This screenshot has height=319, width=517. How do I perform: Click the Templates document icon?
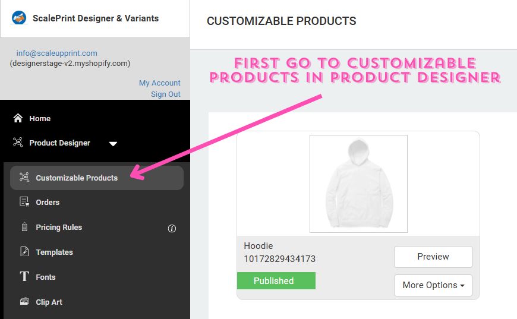coord(24,252)
